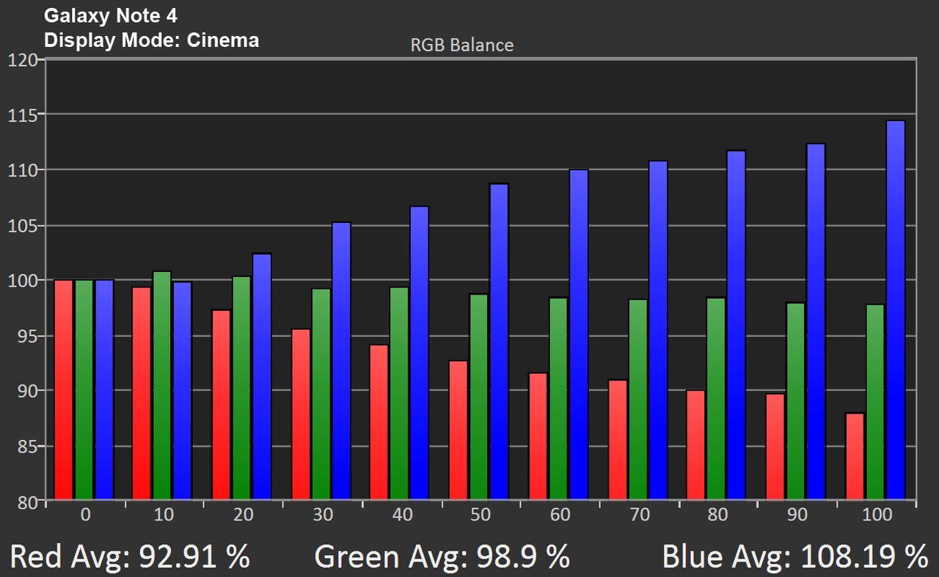This screenshot has height=577, width=939.
Task: Click the x-axis label 60
Action: pyautogui.click(x=560, y=515)
